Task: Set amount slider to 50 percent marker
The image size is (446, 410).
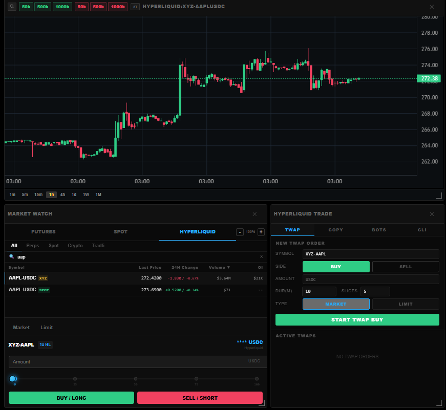Action: (136, 379)
